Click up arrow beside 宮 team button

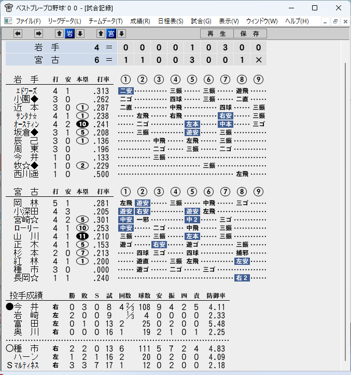(101, 34)
